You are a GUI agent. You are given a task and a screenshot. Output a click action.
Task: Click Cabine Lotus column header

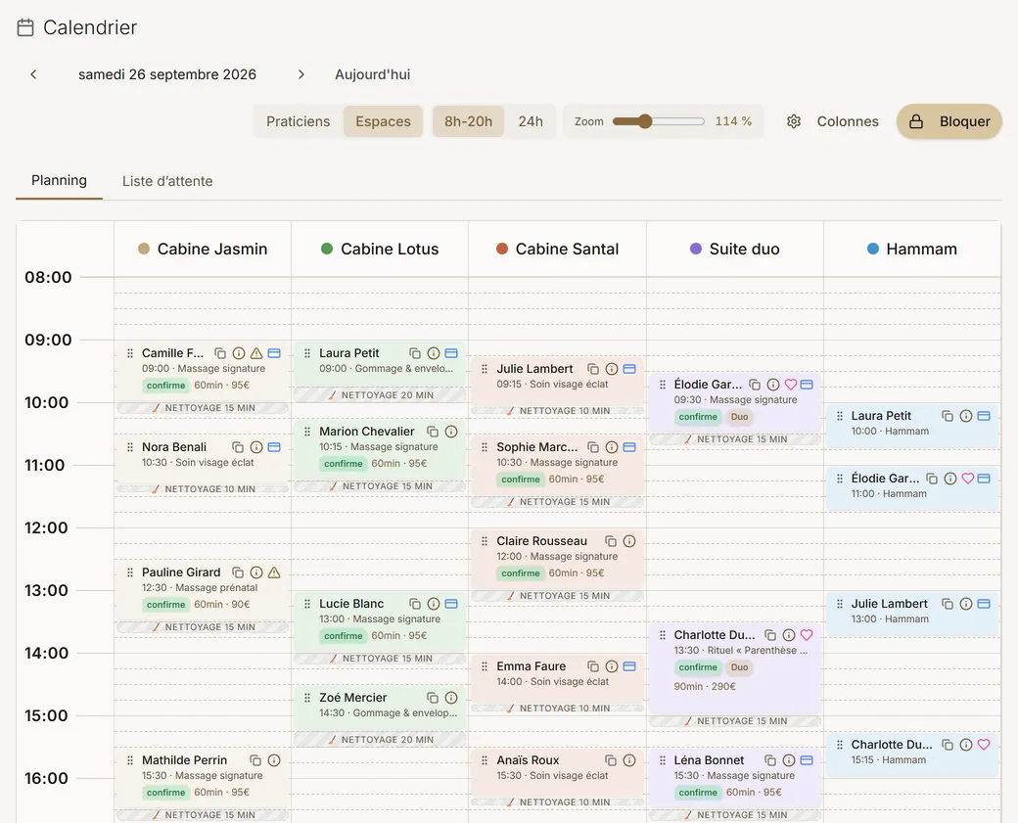[380, 249]
